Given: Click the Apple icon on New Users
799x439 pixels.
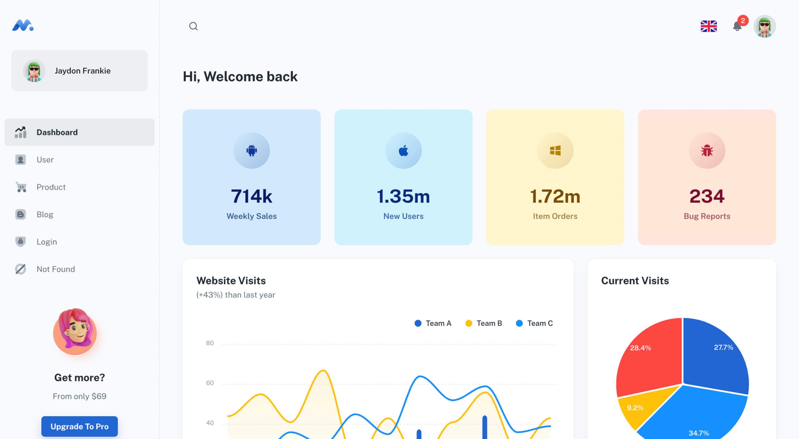Looking at the screenshot, I should tap(403, 151).
